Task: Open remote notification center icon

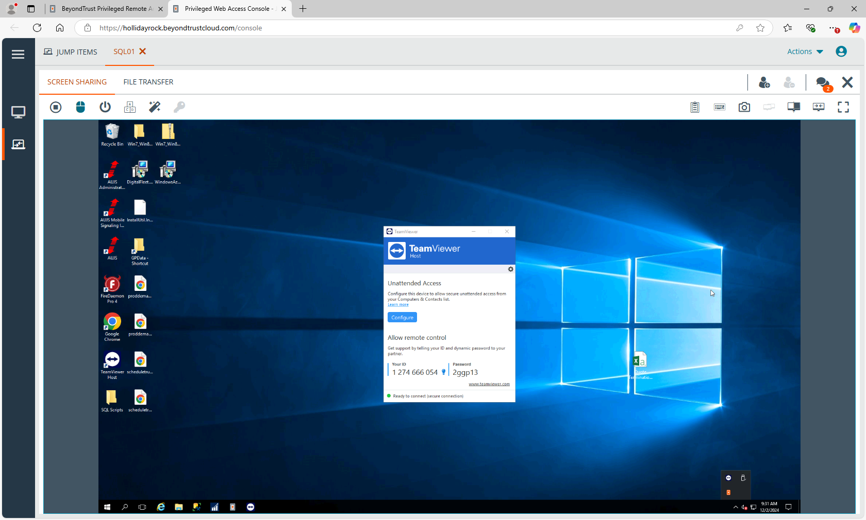Action: pyautogui.click(x=788, y=507)
